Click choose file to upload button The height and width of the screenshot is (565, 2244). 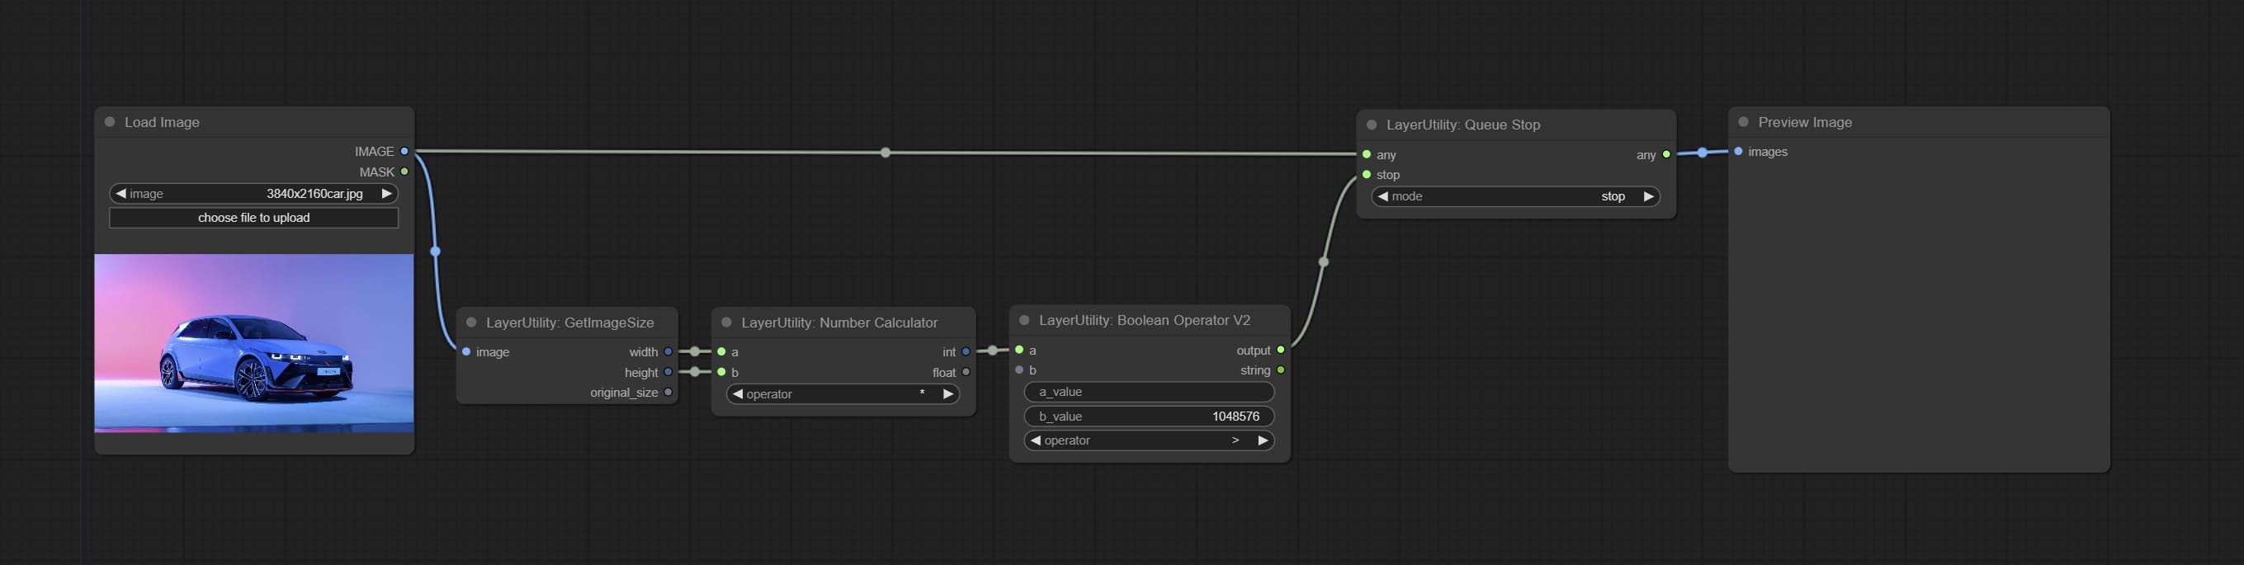pyautogui.click(x=253, y=218)
